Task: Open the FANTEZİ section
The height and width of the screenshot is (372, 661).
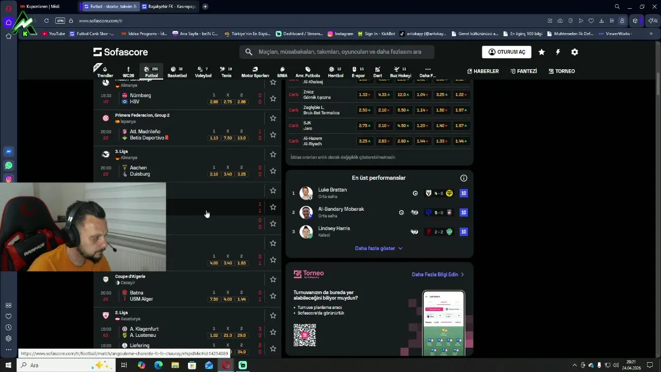Action: (523, 71)
